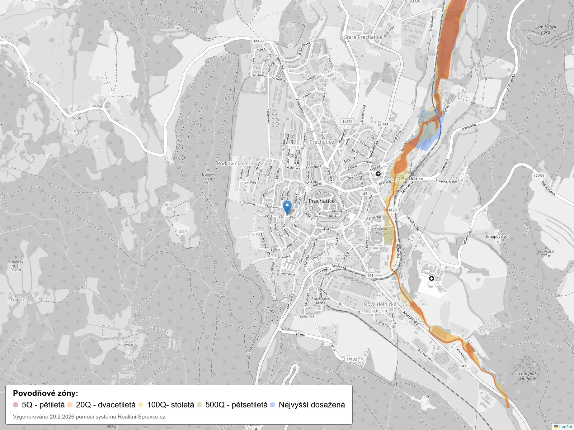Click the hospital cross icon near Nádražní street
574x430 pixels.
point(378,174)
